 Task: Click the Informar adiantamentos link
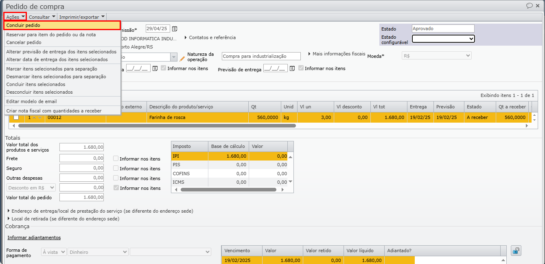pyautogui.click(x=34, y=238)
